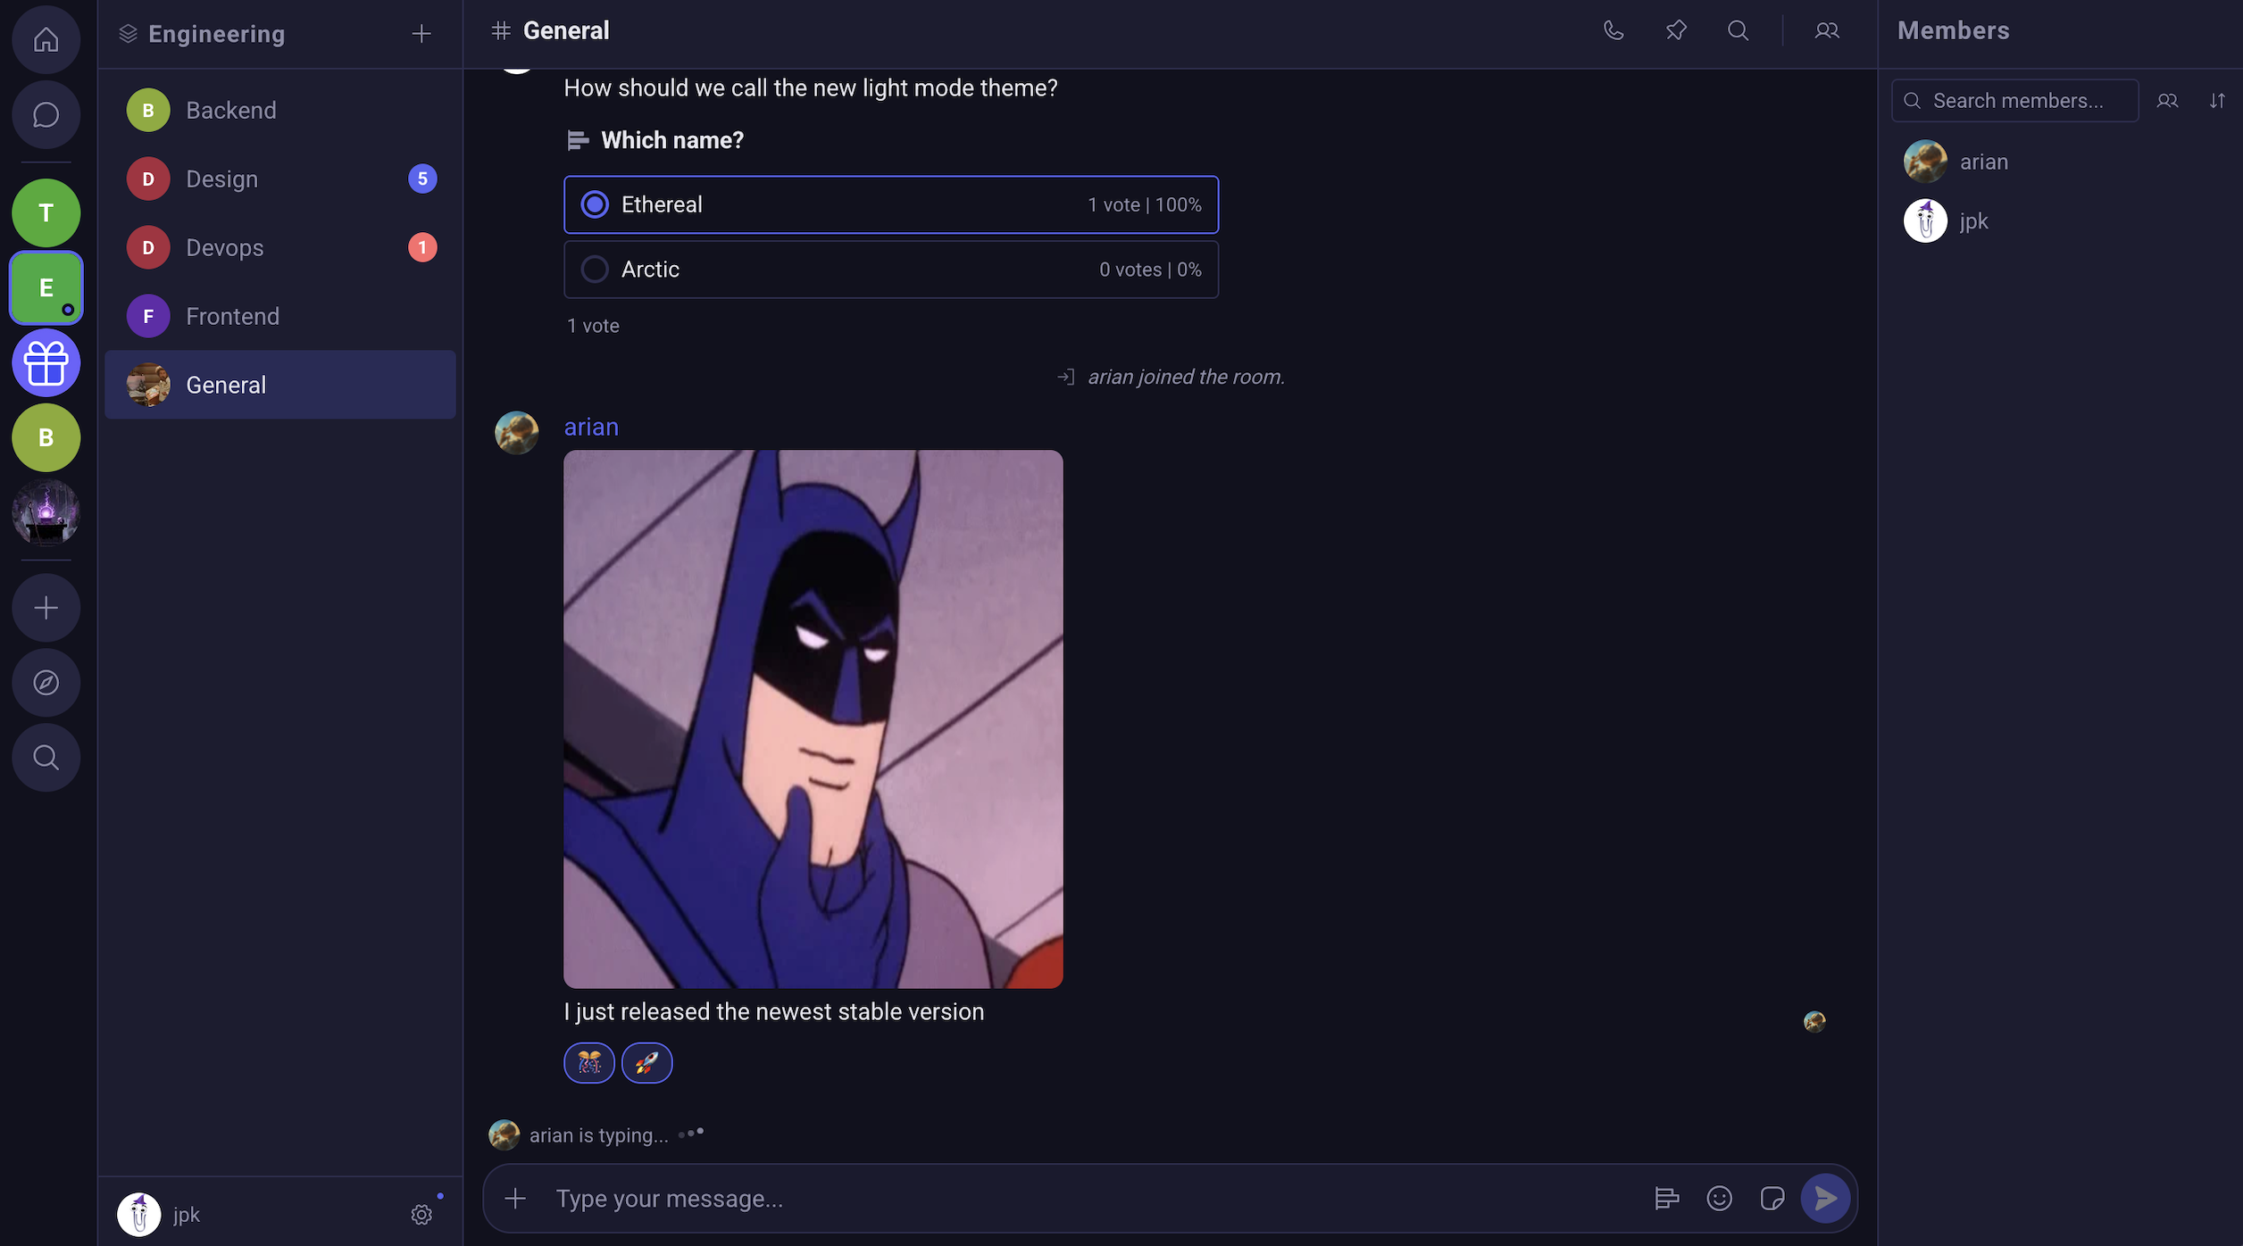Sort the members list
The image size is (2243, 1246).
click(x=2217, y=101)
